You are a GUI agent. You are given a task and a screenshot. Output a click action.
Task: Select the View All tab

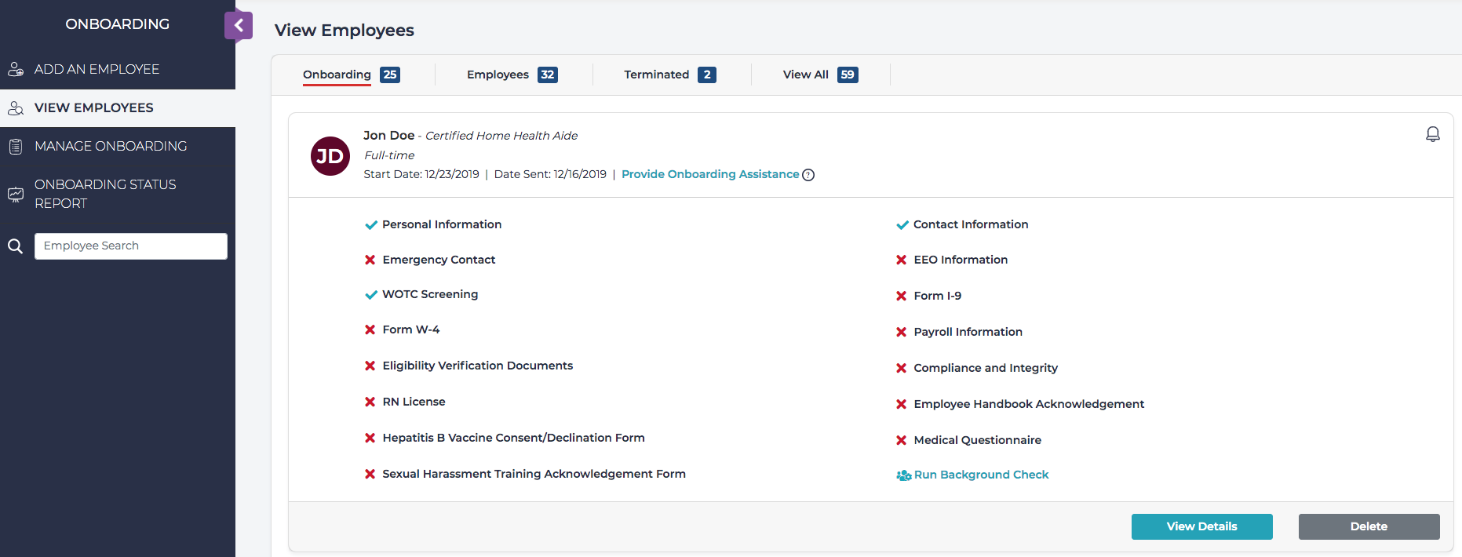(x=806, y=75)
